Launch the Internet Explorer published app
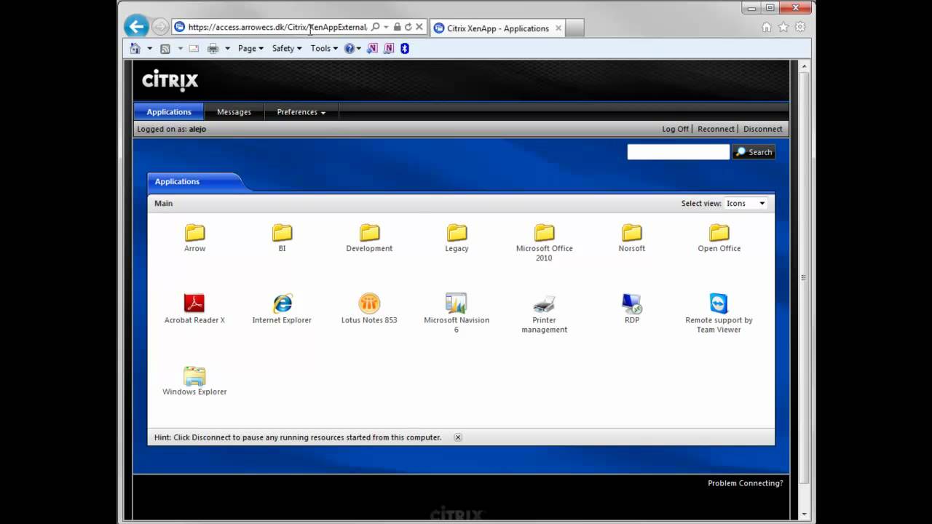Viewport: 932px width, 524px height. click(282, 309)
